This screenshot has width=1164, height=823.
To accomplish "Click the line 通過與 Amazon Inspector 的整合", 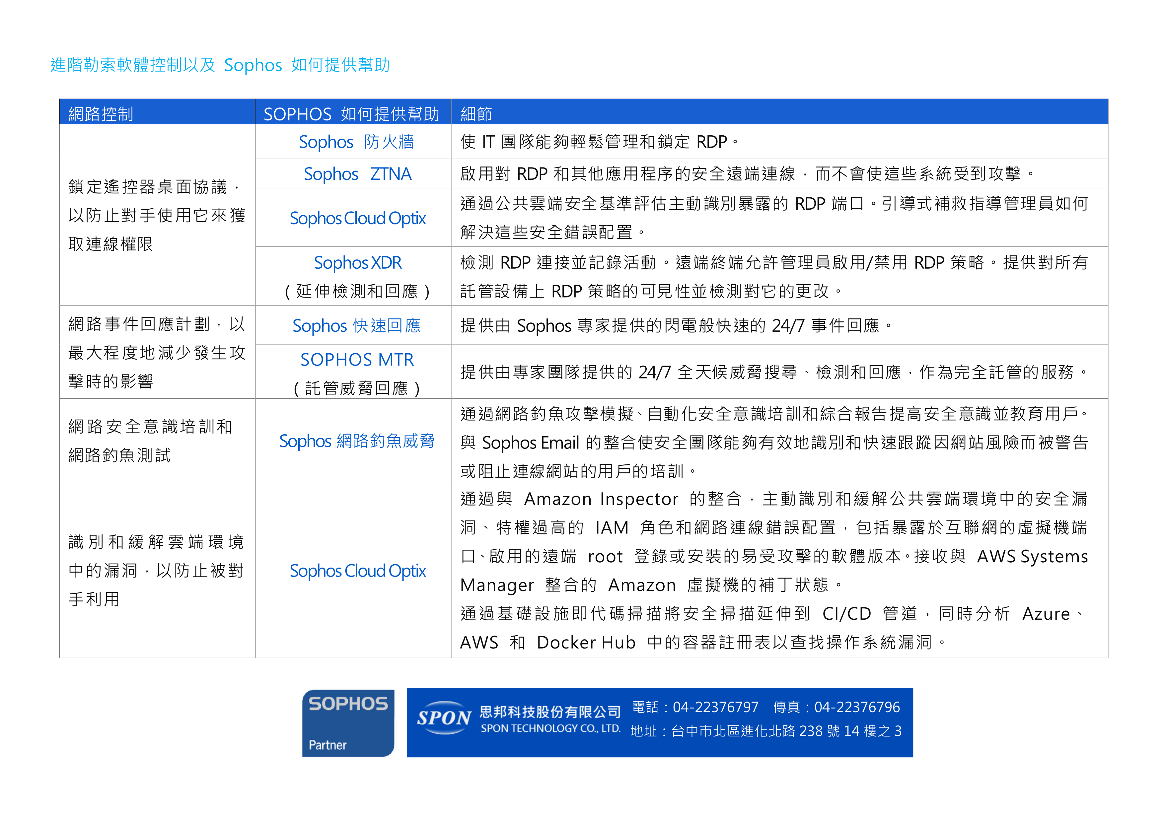I will [774, 499].
